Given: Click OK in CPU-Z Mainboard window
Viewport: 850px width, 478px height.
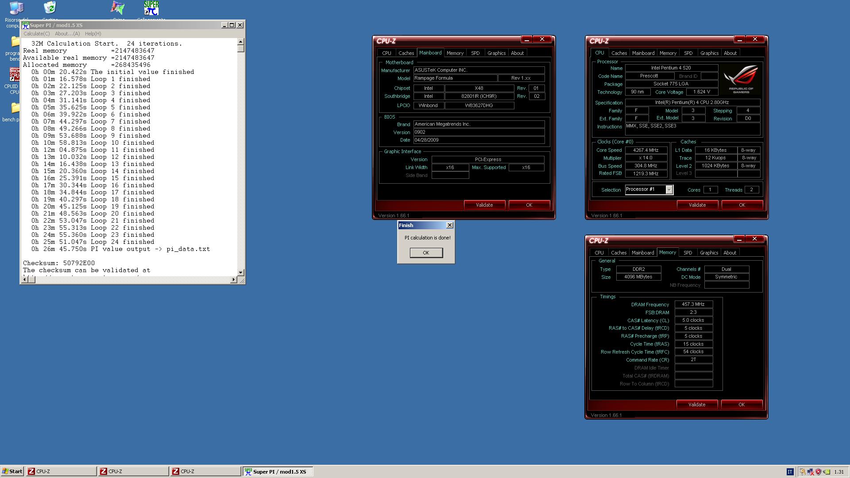Looking at the screenshot, I should 529,205.
